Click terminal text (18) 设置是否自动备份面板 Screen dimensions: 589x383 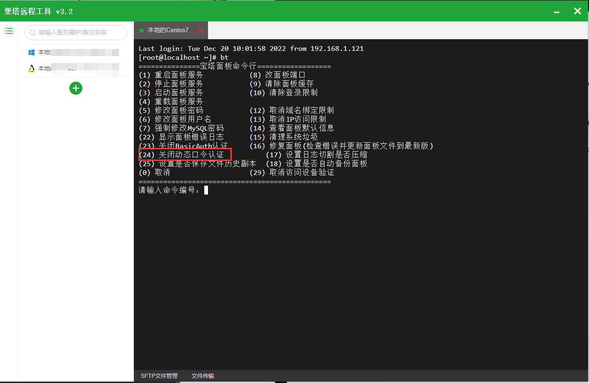tap(317, 164)
